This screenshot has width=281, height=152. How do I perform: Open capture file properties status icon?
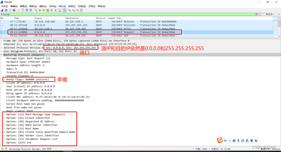(x=6, y=149)
